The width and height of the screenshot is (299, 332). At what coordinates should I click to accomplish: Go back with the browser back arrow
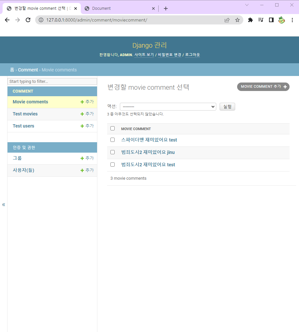pyautogui.click(x=7, y=20)
